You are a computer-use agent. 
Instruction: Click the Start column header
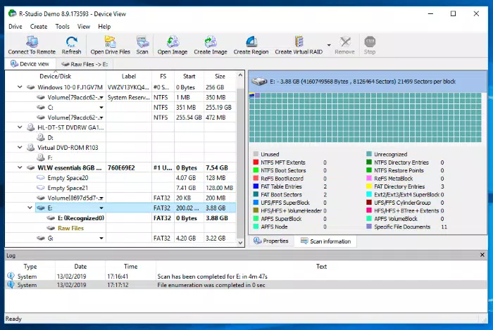tap(189, 76)
